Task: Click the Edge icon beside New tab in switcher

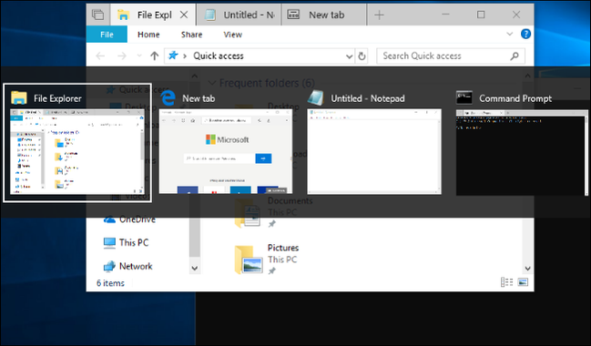Action: [168, 97]
